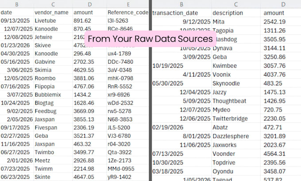The height and width of the screenshot is (181, 301).
Task: Select the Kwimbee description cell
Action: (x=236, y=66)
